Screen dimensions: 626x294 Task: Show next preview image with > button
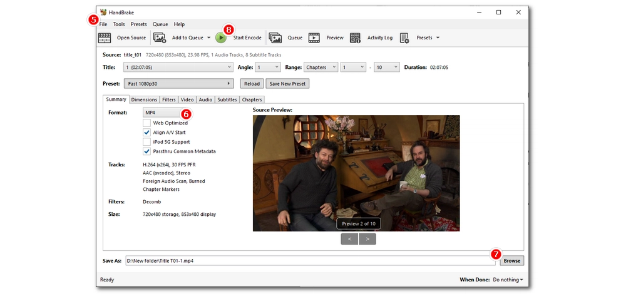pyautogui.click(x=367, y=240)
